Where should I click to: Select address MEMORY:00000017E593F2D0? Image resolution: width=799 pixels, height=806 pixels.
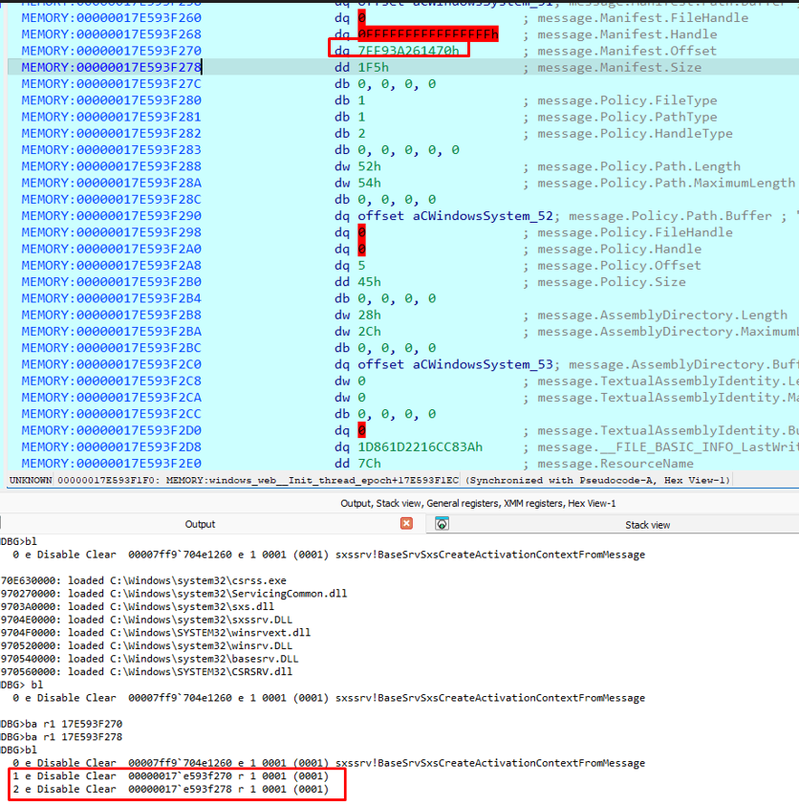pos(112,430)
